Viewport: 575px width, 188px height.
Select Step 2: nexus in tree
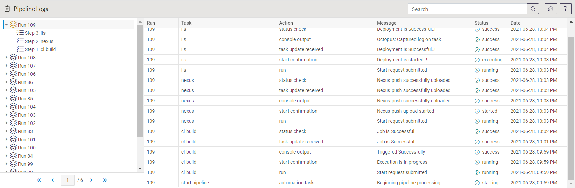(39, 41)
